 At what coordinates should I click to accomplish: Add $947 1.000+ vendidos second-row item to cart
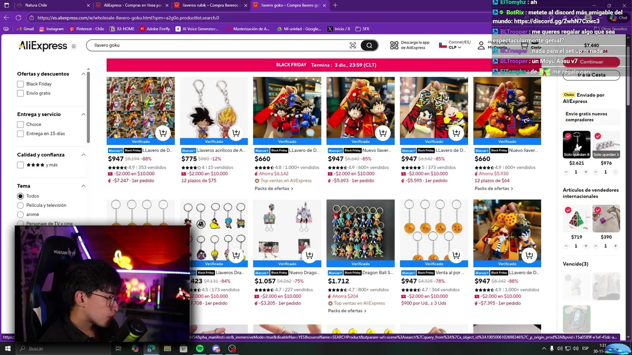click(529, 255)
